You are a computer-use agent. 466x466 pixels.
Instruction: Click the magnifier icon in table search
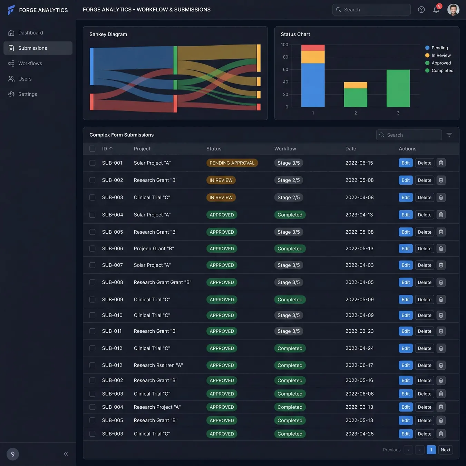pos(382,135)
